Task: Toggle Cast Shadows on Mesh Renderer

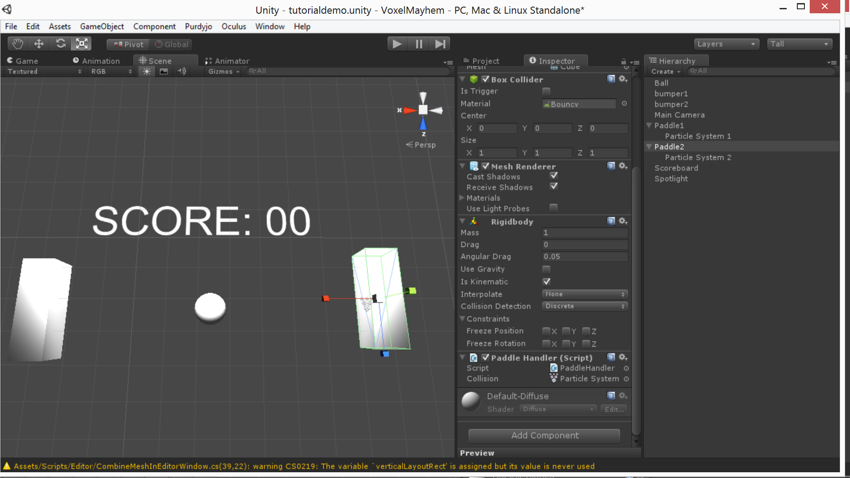Action: click(x=554, y=176)
